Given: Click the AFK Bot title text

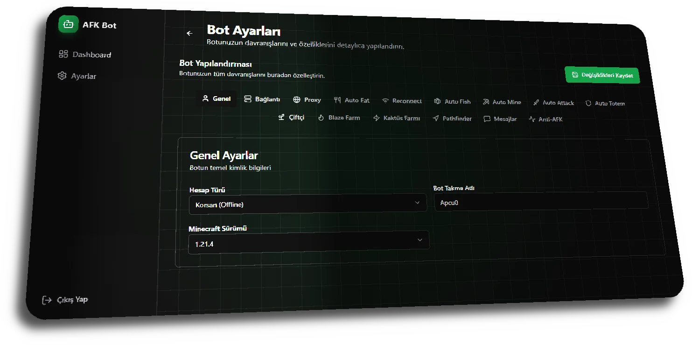Looking at the screenshot, I should tap(99, 25).
